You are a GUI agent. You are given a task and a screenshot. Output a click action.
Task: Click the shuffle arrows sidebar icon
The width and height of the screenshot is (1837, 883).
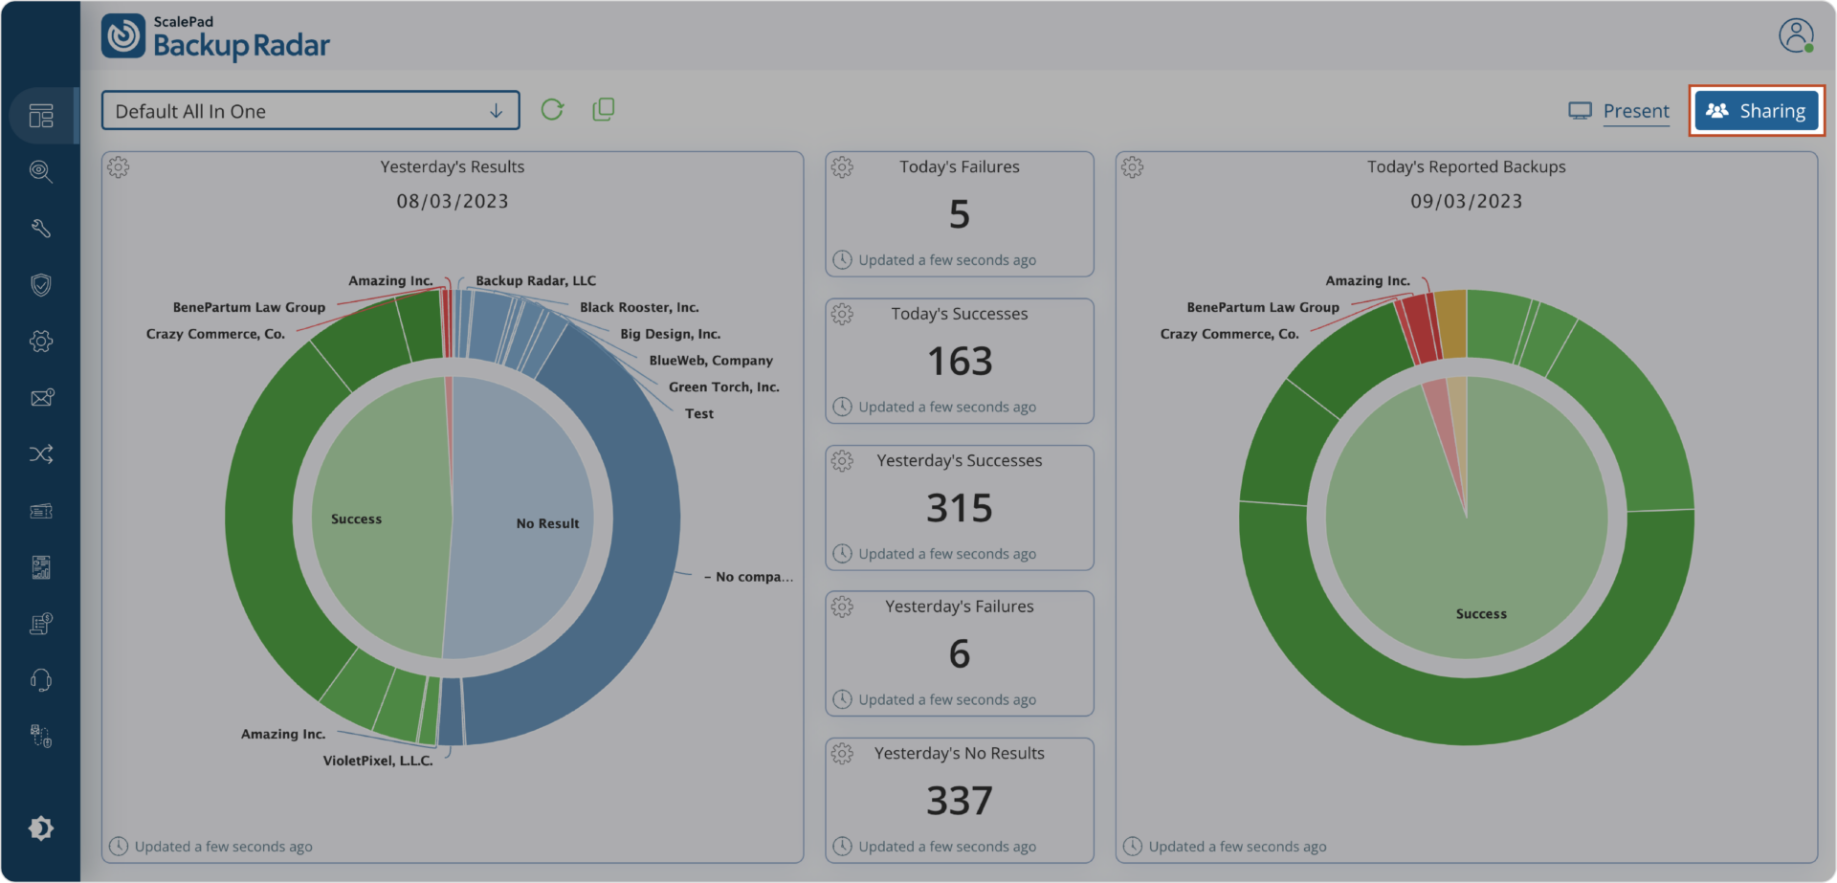pyautogui.click(x=41, y=453)
